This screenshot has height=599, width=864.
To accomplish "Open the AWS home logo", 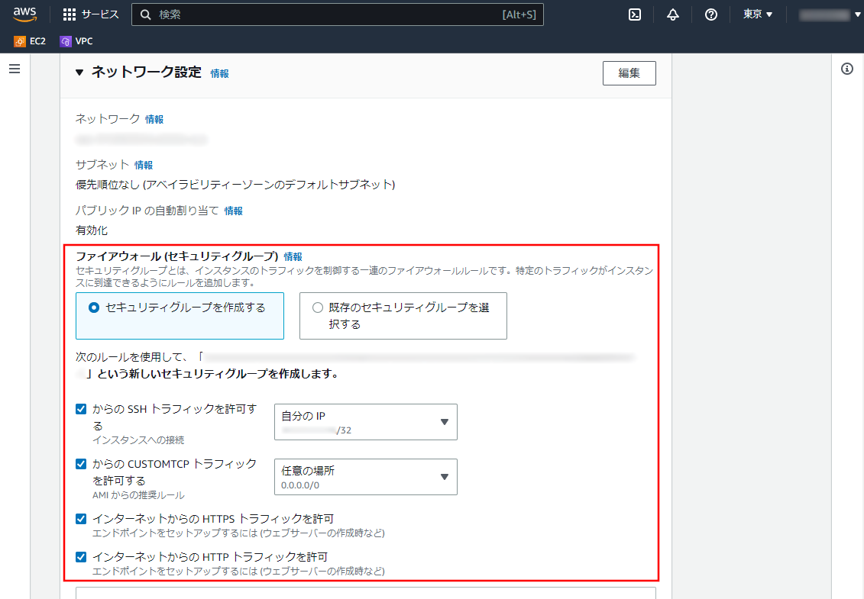I will pos(24,14).
